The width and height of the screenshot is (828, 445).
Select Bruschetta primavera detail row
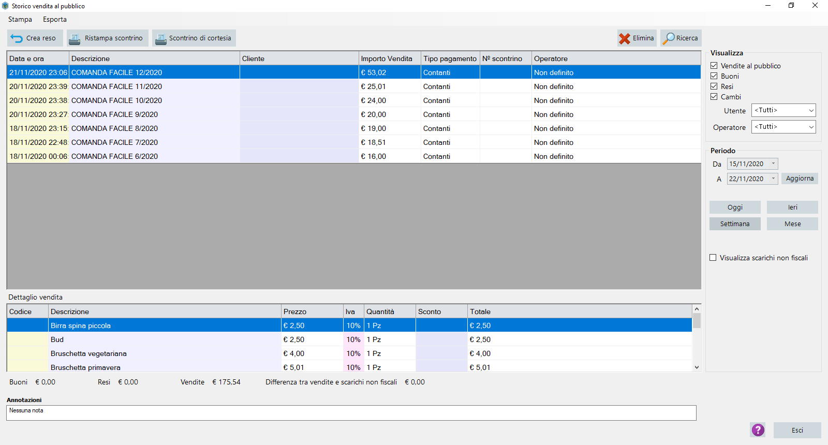tap(349, 367)
